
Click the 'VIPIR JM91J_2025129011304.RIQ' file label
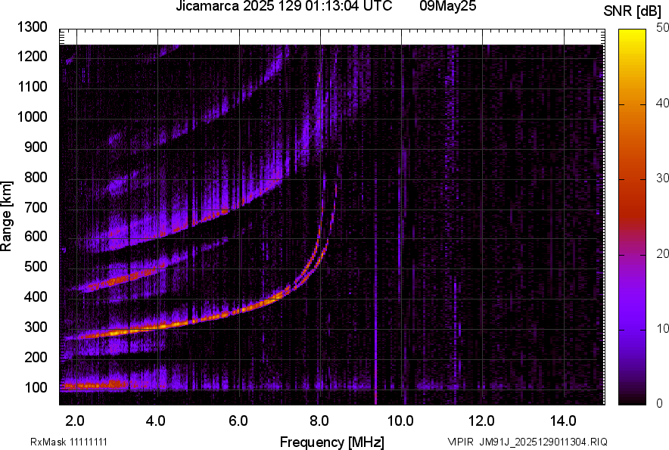click(527, 442)
